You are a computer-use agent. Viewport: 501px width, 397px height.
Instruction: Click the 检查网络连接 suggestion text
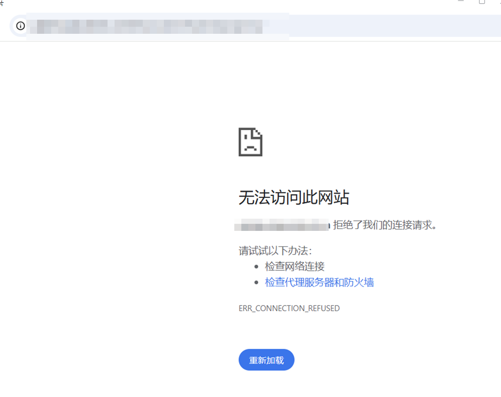coord(294,267)
